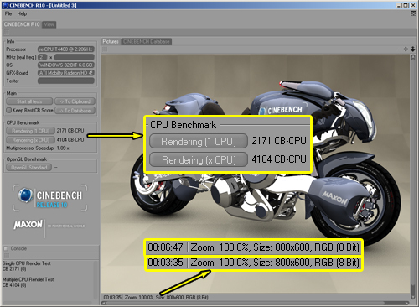The width and height of the screenshot is (419, 307).
Task: Click the MAXON logo in sidebar
Action: point(28,224)
